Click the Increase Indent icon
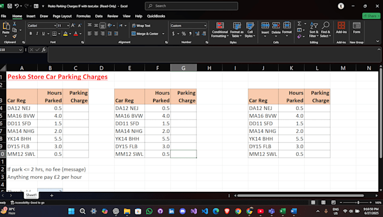Viewport: 383px width, 217px height. coord(116,34)
